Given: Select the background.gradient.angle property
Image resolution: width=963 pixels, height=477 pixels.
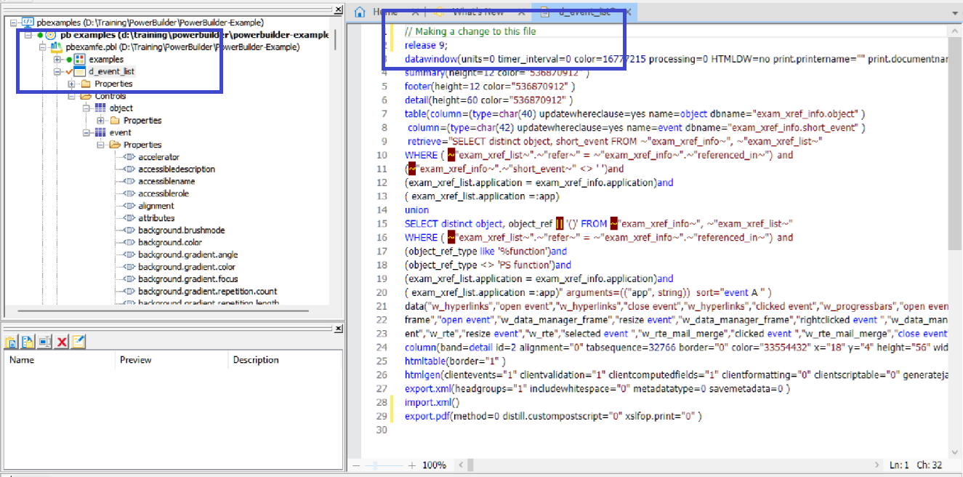Looking at the screenshot, I should tap(188, 254).
